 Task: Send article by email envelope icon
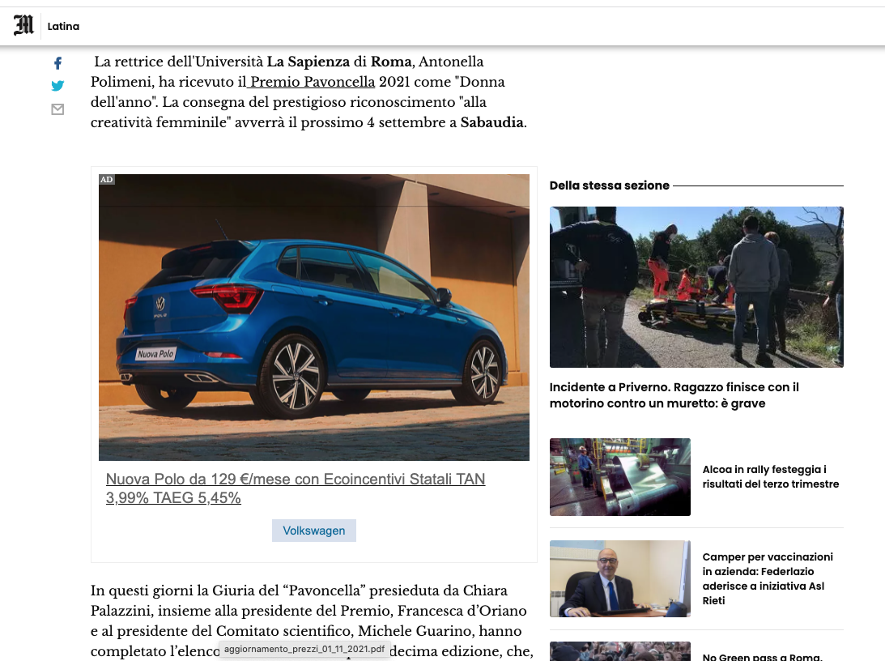(x=57, y=109)
